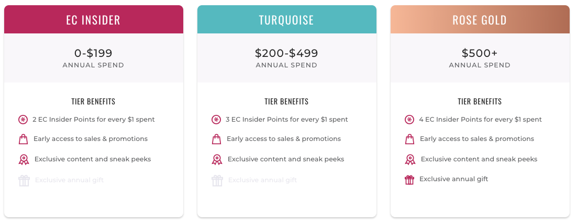Click the $200-$499 annual spend amount
Viewport: 577px width, 224px height.
coord(286,53)
